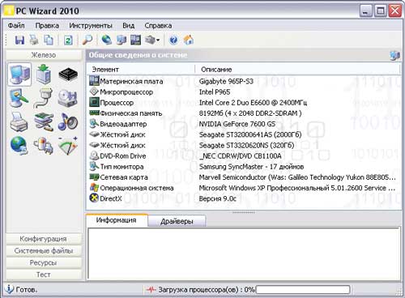The height and width of the screenshot is (298, 405).
Task: Select the I/O ports cable icon
Action: 44,98
